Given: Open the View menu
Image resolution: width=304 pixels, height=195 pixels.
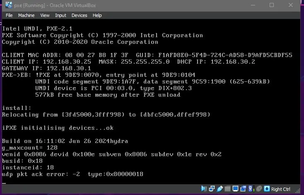Looking at the screenshot, I should 45,15.
